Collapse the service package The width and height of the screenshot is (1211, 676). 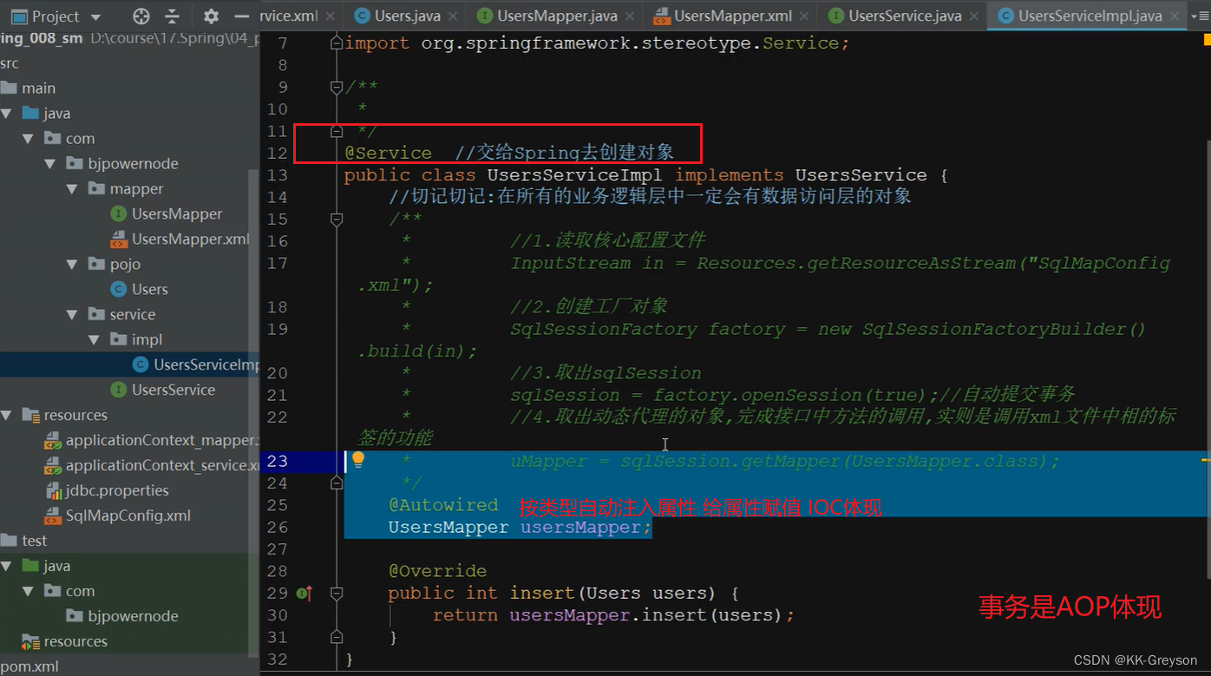73,315
